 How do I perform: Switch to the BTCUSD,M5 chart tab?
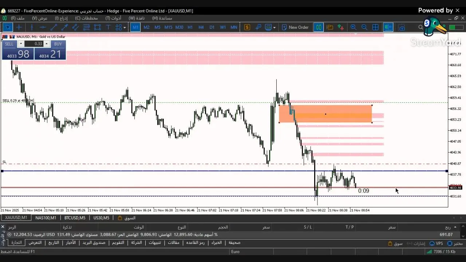[75, 218]
